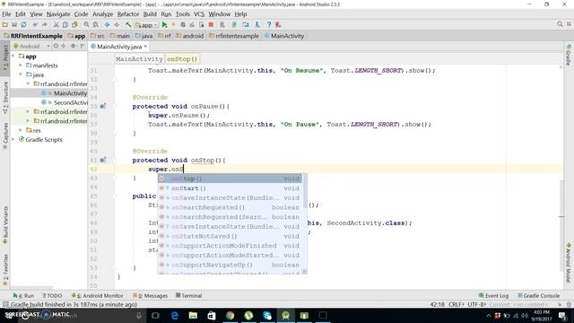This screenshot has height=323, width=574.
Task: Open the Gradle Console
Action: coord(538,295)
